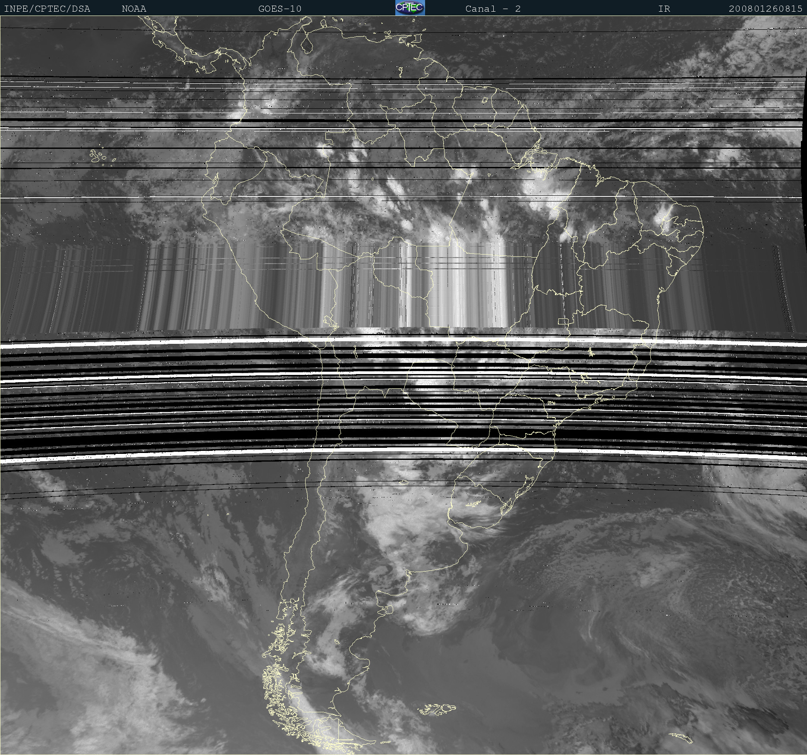Click the small rectangular Distrito Federal outline
Viewport: 807px width, 755px height.
click(x=563, y=321)
